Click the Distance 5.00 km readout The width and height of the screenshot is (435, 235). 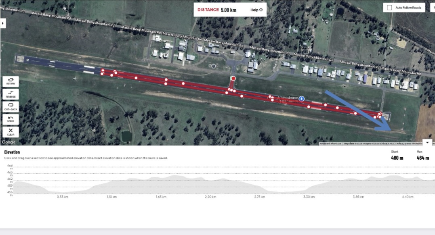point(217,10)
